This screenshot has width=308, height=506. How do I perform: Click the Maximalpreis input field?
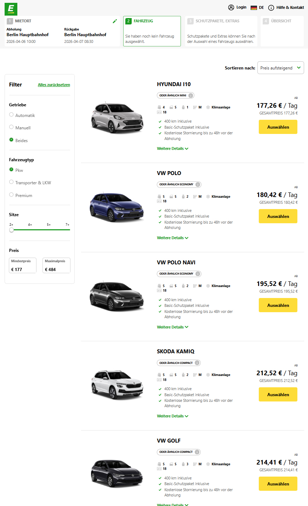pos(56,269)
